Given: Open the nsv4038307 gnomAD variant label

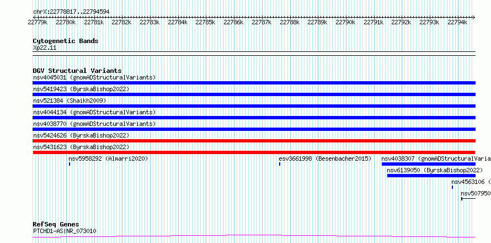Looking at the screenshot, I should click(x=436, y=159).
